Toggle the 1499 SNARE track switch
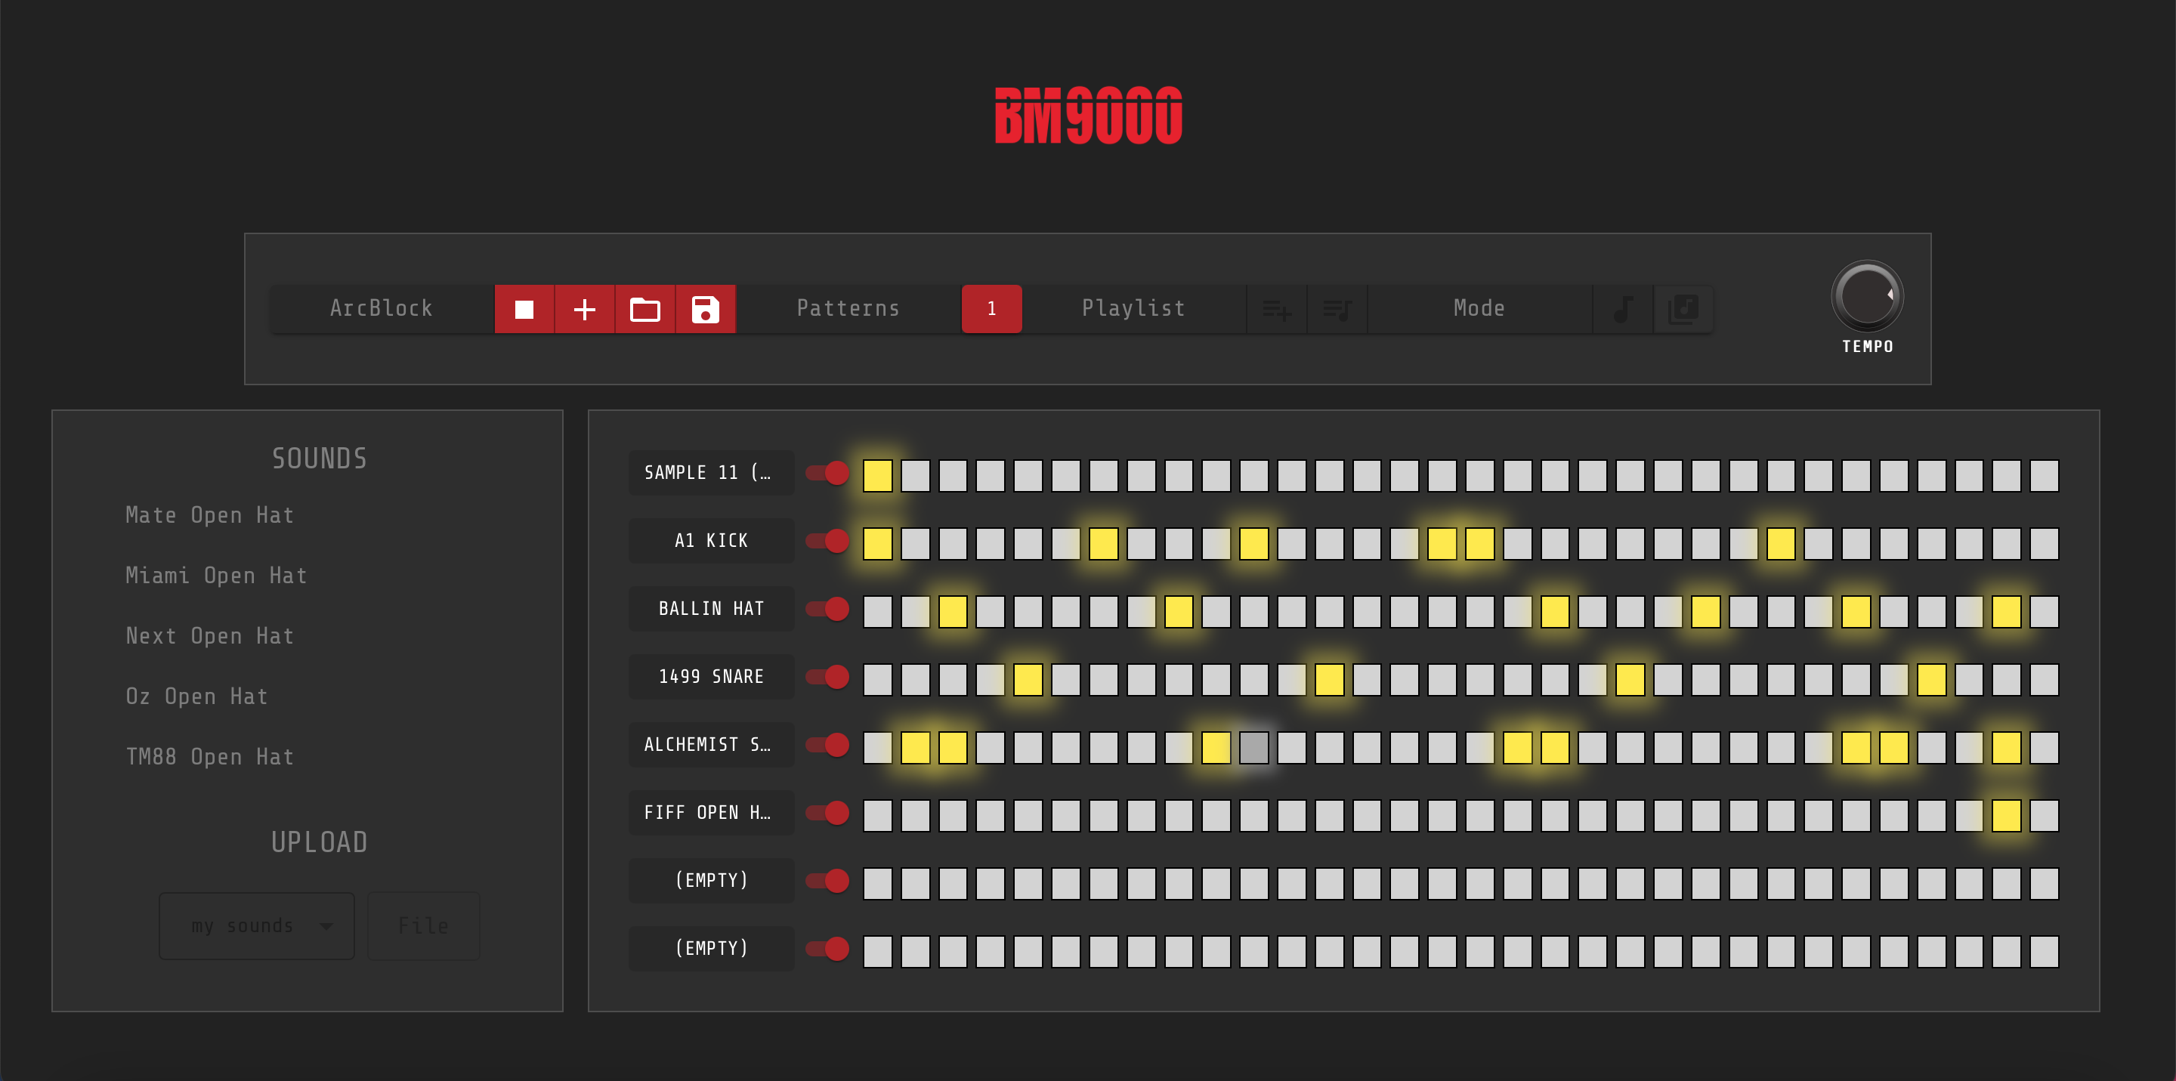Viewport: 2176px width, 1081px height. click(x=828, y=676)
